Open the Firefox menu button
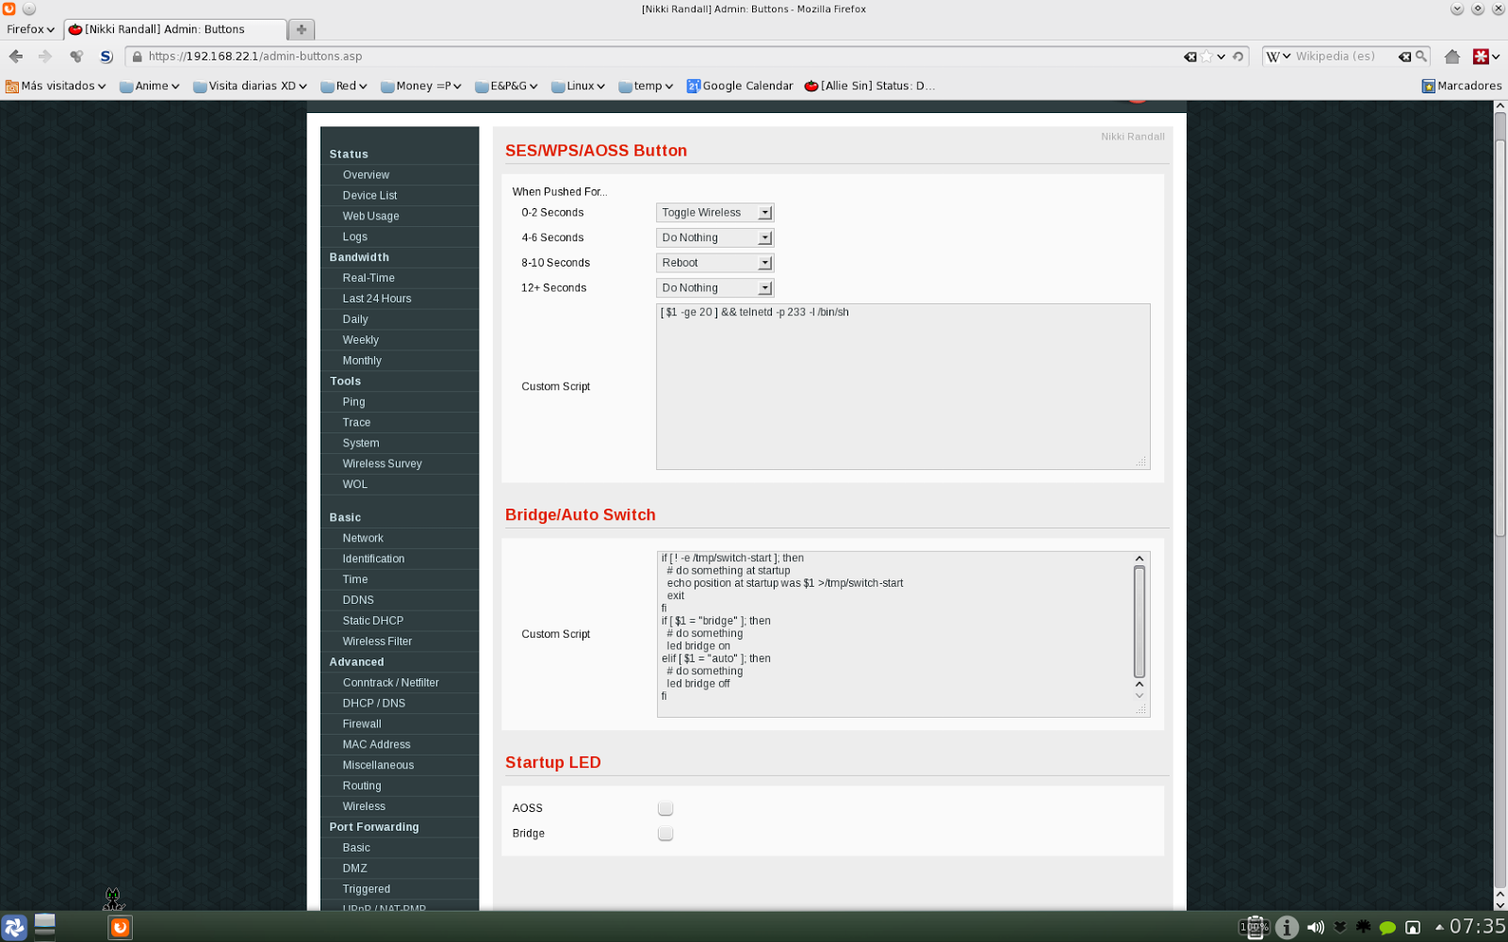The height and width of the screenshot is (942, 1508). tap(30, 29)
